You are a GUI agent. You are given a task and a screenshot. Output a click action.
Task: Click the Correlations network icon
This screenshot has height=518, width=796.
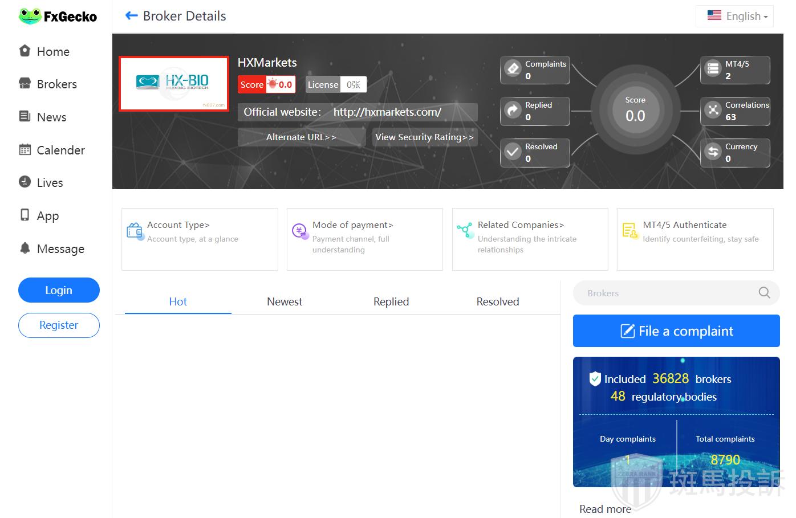(x=713, y=111)
